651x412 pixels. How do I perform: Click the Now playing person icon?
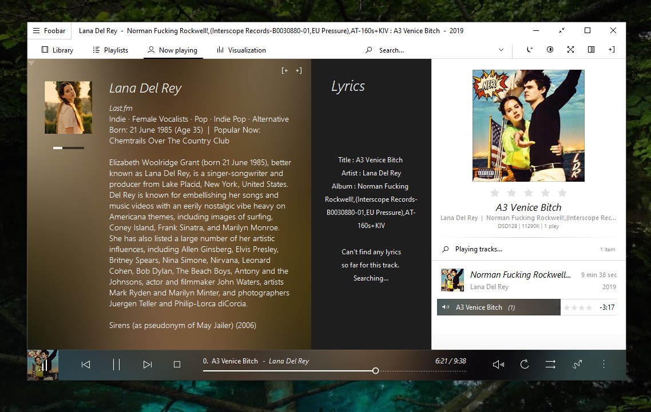point(151,50)
